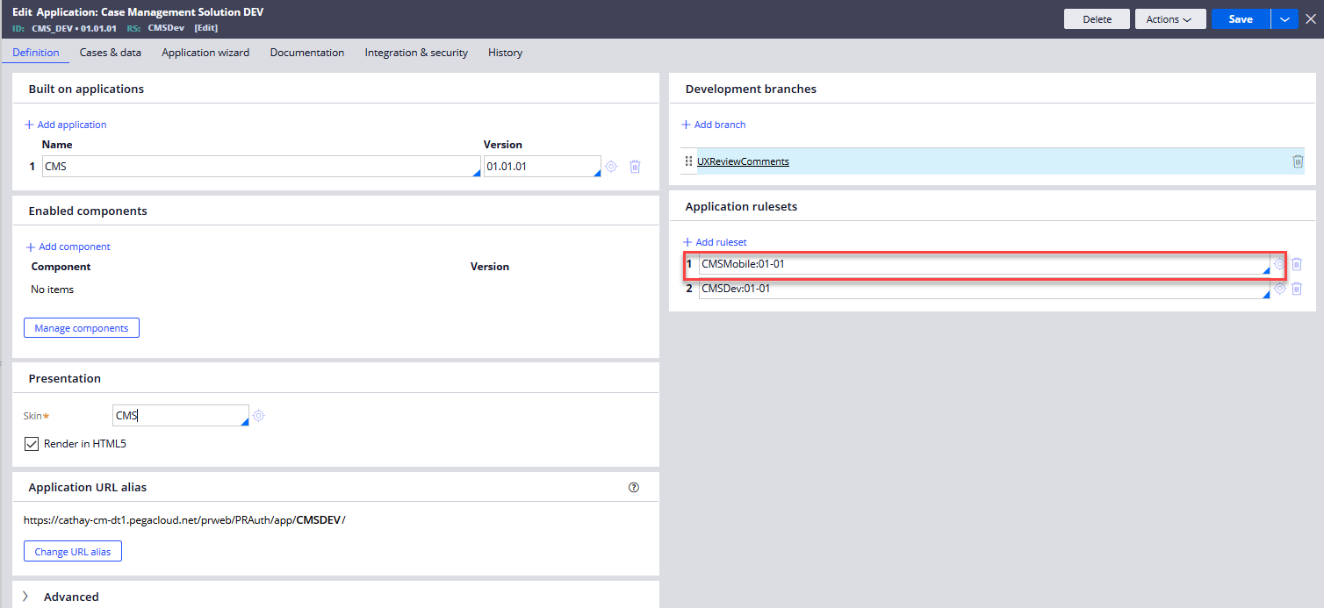This screenshot has width=1324, height=608.
Task: Open rule icon next to CMSMobile:01-01 ruleset
Action: pyautogui.click(x=1280, y=264)
